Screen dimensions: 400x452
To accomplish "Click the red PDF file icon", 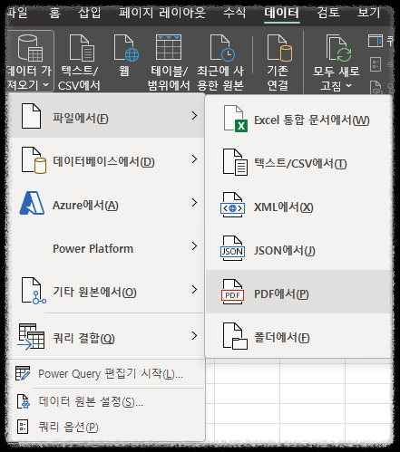I will pyautogui.click(x=232, y=292).
